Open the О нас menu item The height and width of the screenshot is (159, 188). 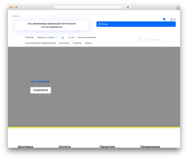click(x=71, y=37)
